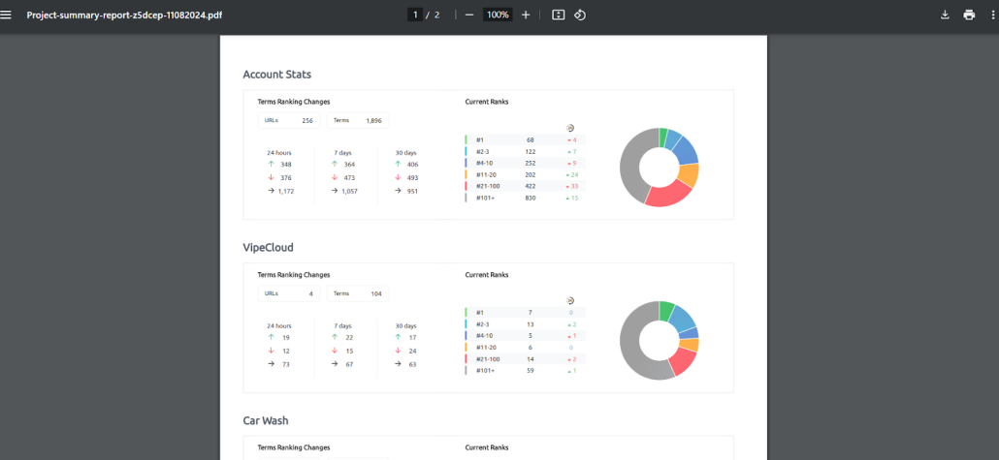
Task: Click the Terms 104 box in VipeCloud
Action: click(358, 293)
